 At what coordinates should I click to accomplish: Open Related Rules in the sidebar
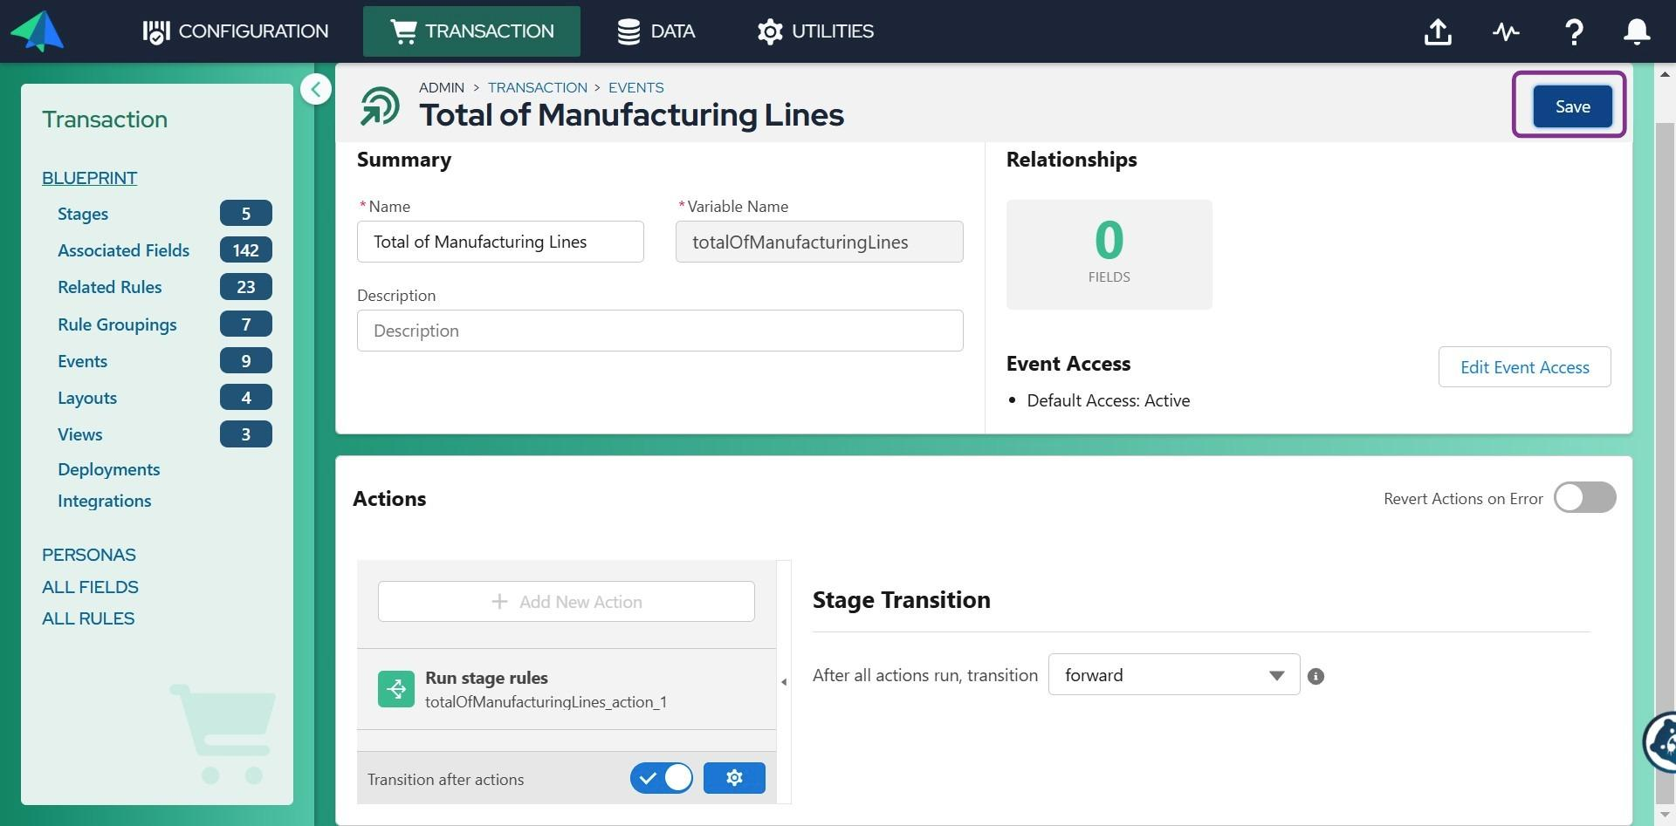tap(110, 287)
